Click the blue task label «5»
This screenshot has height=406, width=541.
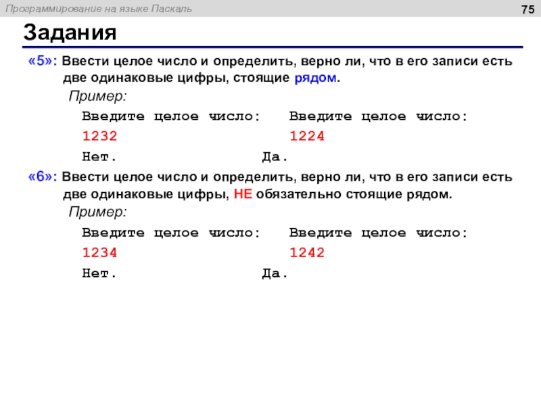tap(43, 61)
